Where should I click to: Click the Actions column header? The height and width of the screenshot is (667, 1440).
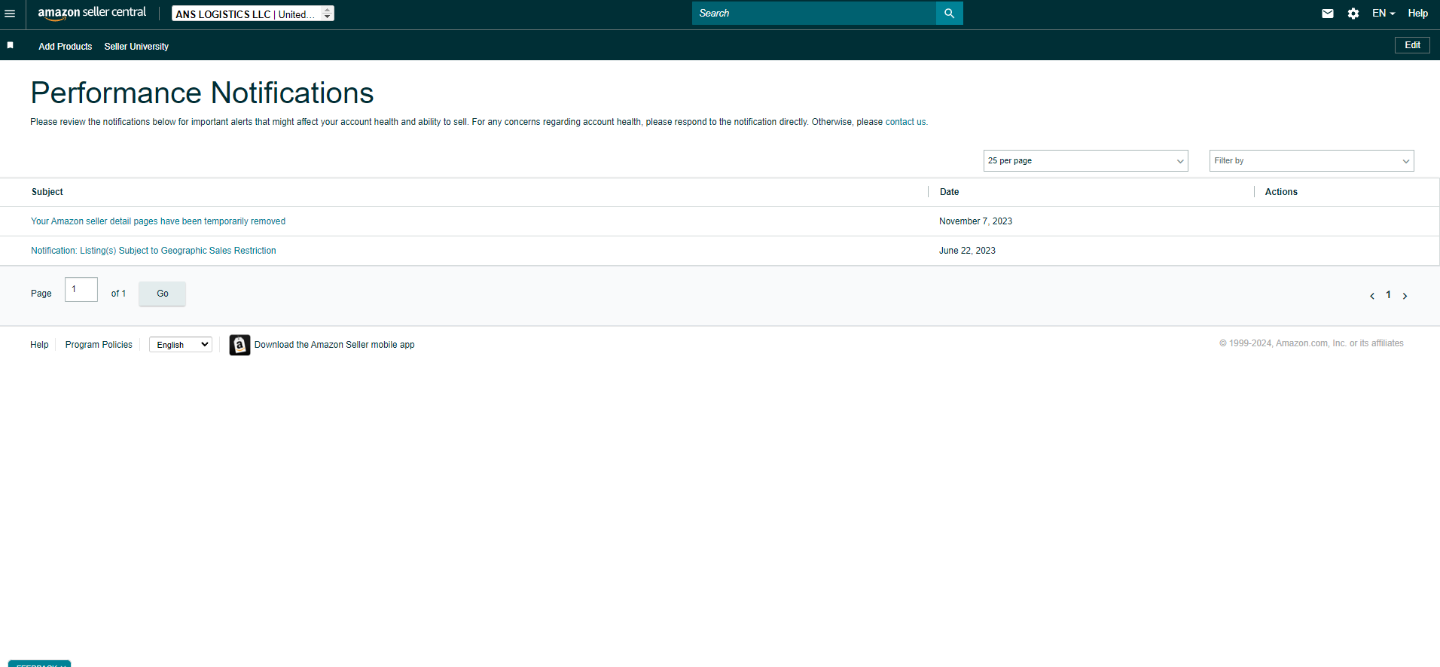1281,192
